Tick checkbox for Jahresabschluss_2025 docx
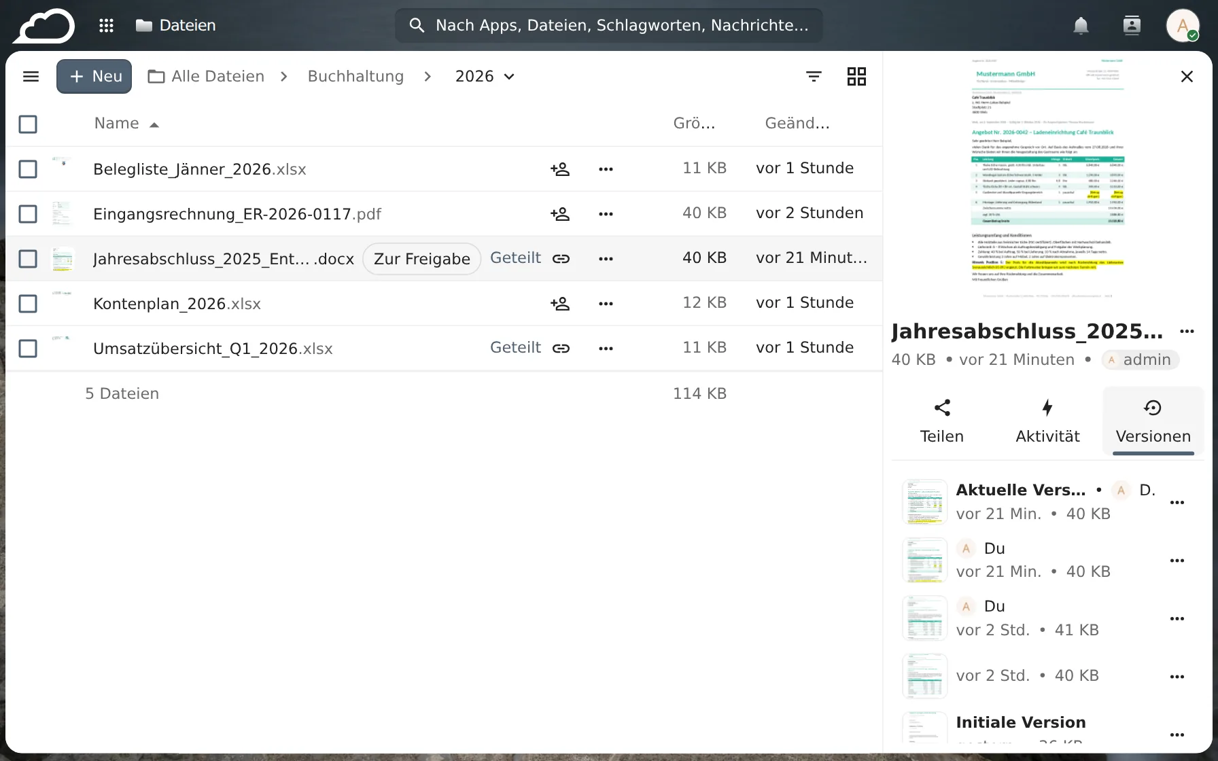Viewport: 1218px width, 761px height. 28,259
